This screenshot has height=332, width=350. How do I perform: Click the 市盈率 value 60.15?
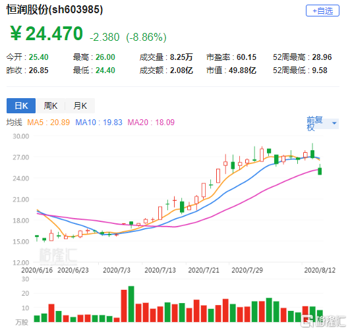coord(247,57)
